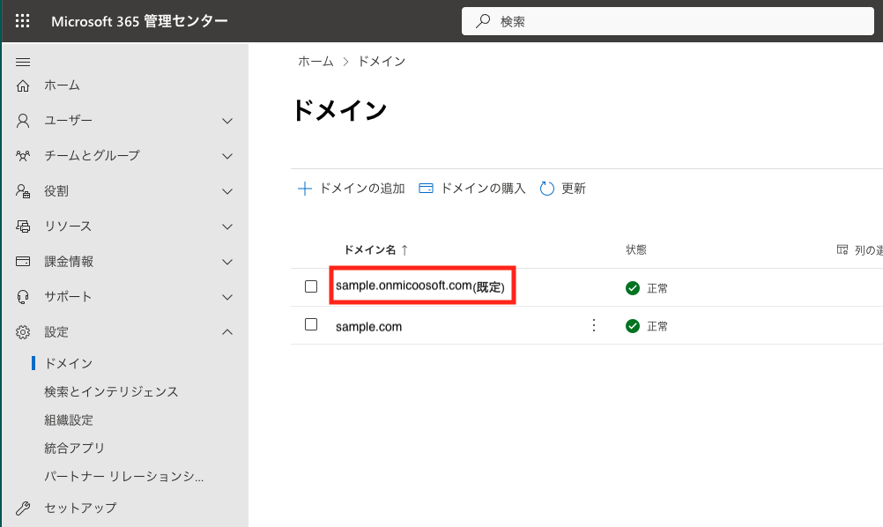883x527 pixels.
Task: Go to ホーム in the sidebar
Action: click(62, 85)
